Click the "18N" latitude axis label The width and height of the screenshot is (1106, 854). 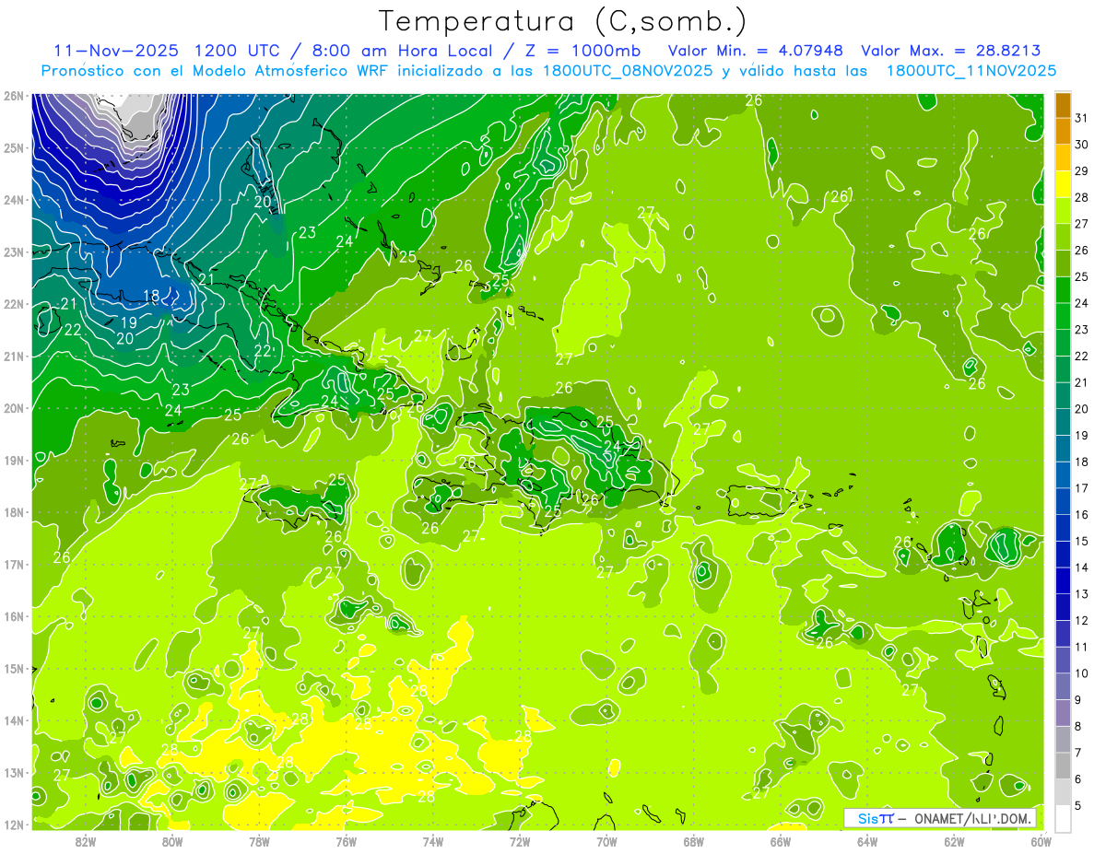click(14, 512)
